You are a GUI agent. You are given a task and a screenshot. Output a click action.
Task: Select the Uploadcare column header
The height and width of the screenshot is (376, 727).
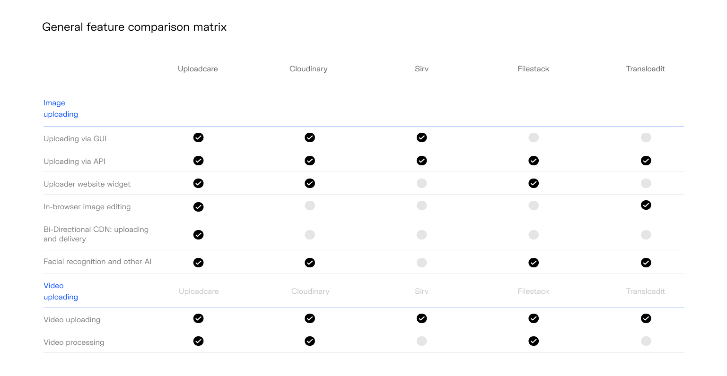click(x=198, y=68)
